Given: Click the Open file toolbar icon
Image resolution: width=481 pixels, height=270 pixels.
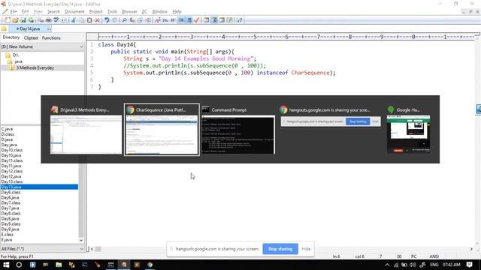Looking at the screenshot, I should [x=15, y=20].
